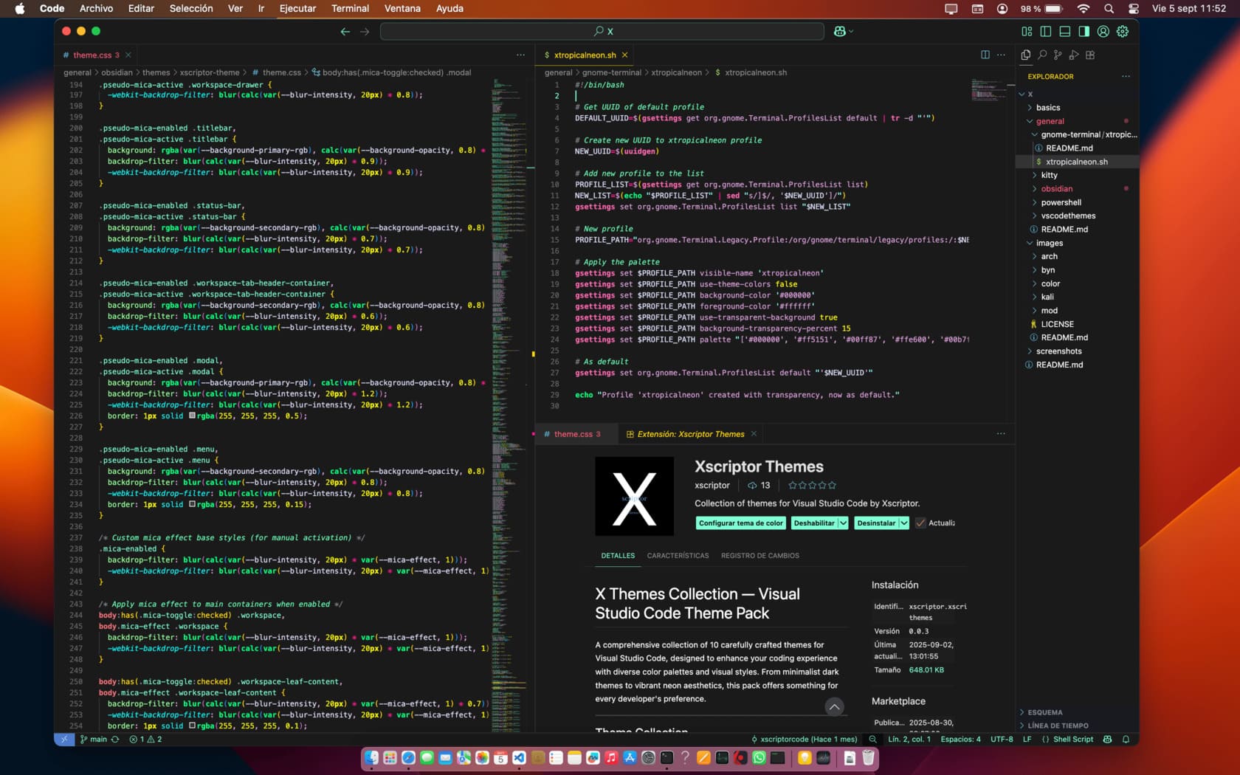This screenshot has width=1240, height=775.
Task: Select the Extensión: Xscriptor Themes tab
Action: (x=690, y=434)
